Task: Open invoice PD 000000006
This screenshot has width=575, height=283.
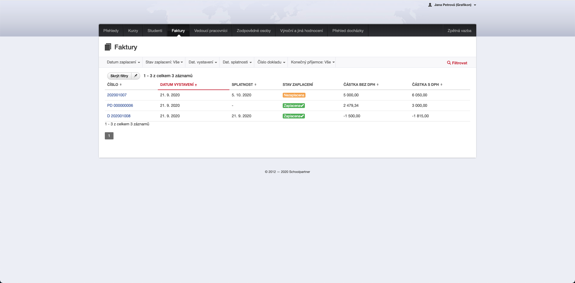Action: (120, 105)
